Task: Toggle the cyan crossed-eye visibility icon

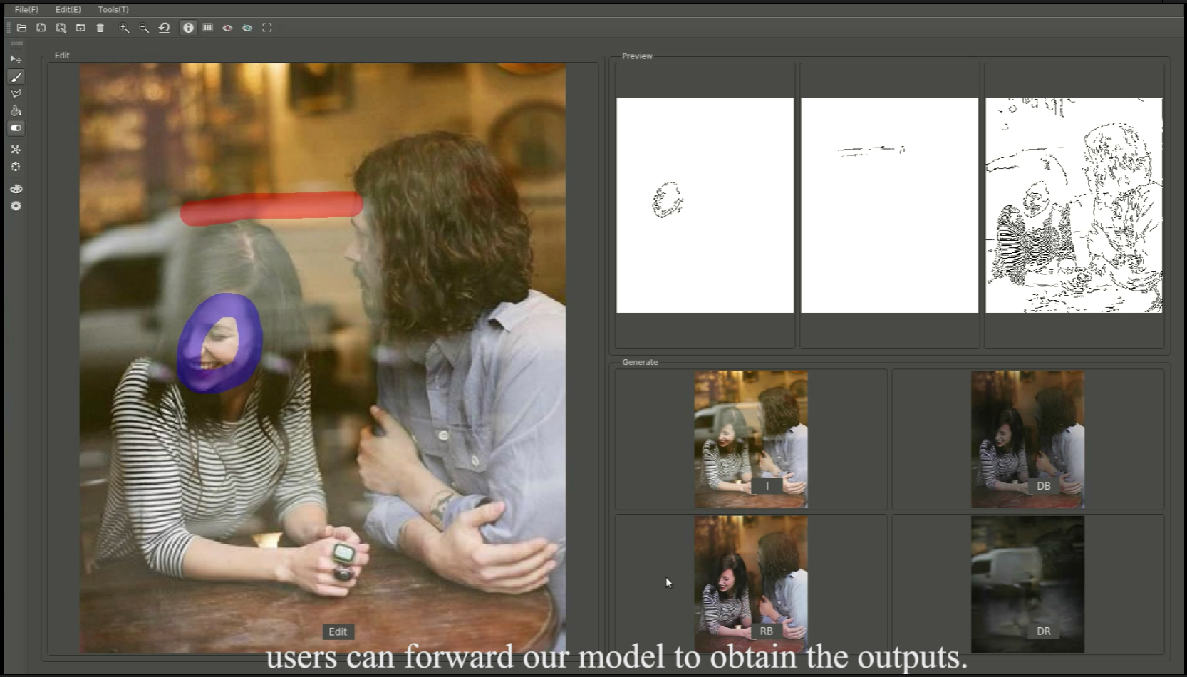Action: (247, 28)
